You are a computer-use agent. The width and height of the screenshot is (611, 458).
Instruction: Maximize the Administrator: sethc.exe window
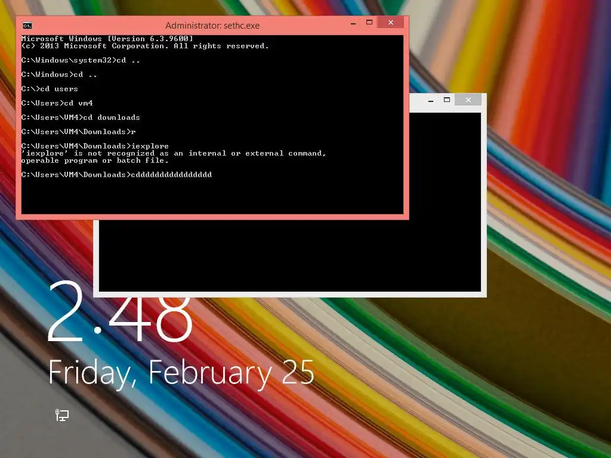click(x=369, y=23)
